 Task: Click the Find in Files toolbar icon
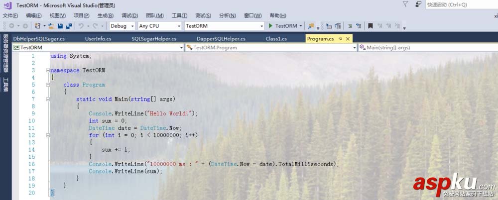[311, 26]
